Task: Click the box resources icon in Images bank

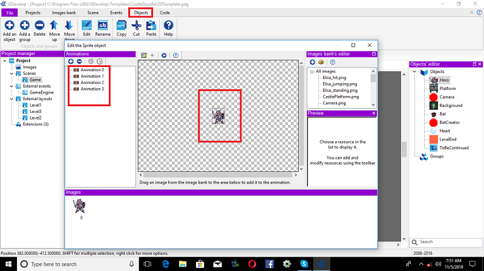Action: pyautogui.click(x=321, y=62)
